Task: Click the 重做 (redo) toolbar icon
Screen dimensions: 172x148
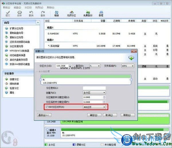Action: click(x=43, y=13)
